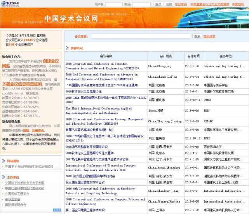Open the 2018 第六届工程管理国际学术研讨会 link
The height and width of the screenshot is (214, 249).
point(91,176)
